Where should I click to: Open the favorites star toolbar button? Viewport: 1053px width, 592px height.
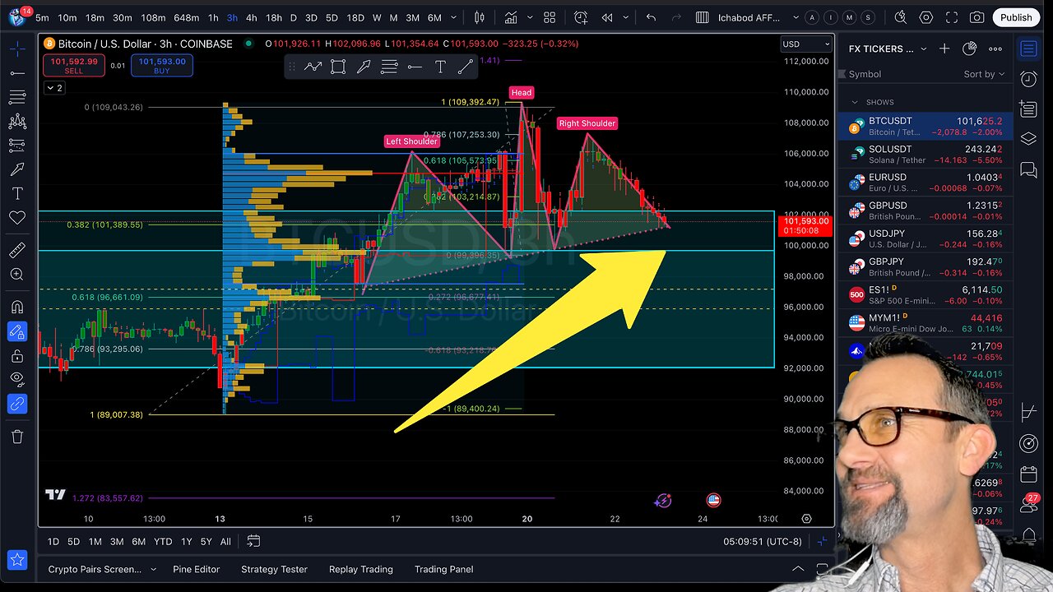(17, 562)
